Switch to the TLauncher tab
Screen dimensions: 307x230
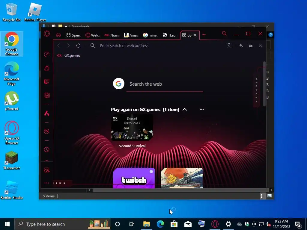click(170, 35)
